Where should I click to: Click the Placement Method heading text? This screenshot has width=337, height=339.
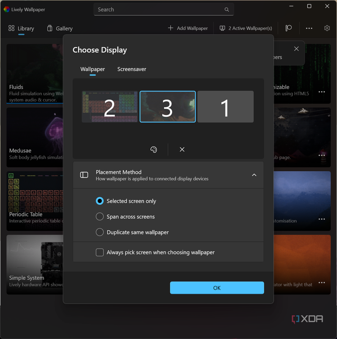119,172
